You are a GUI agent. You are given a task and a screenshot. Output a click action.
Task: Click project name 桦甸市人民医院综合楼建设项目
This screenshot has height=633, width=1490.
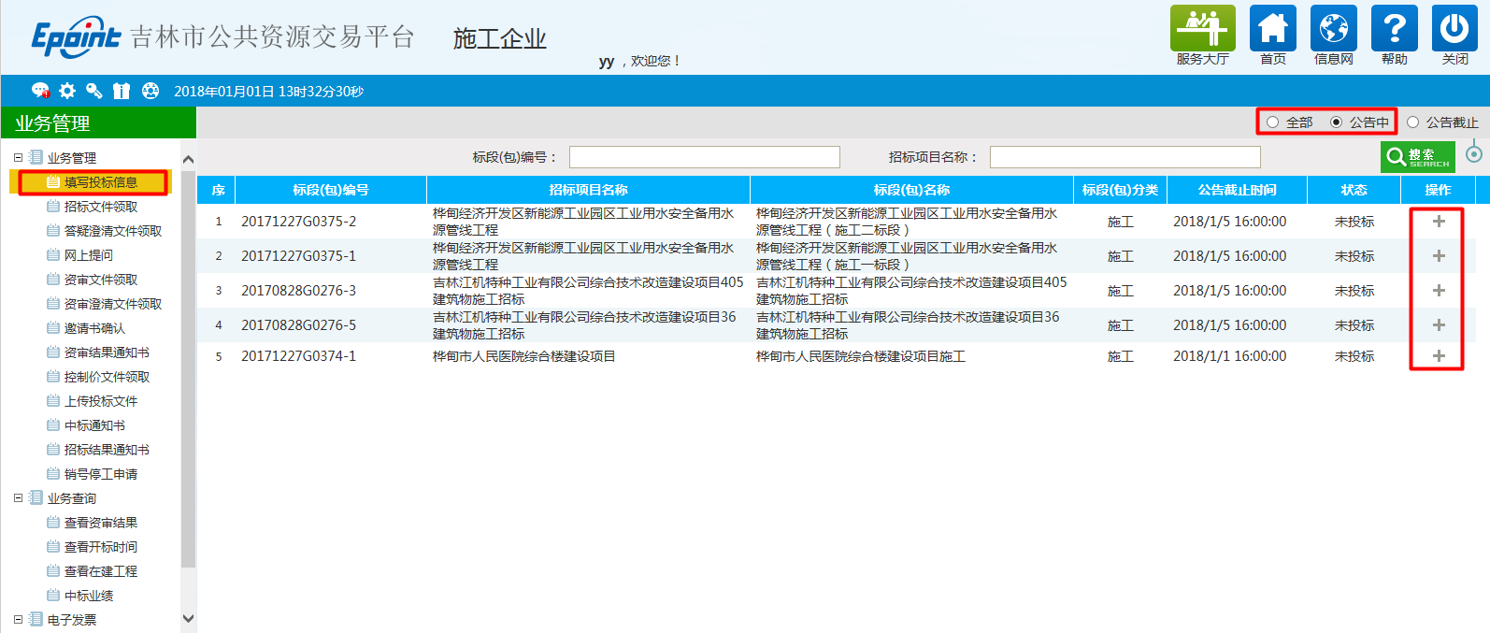coord(523,356)
